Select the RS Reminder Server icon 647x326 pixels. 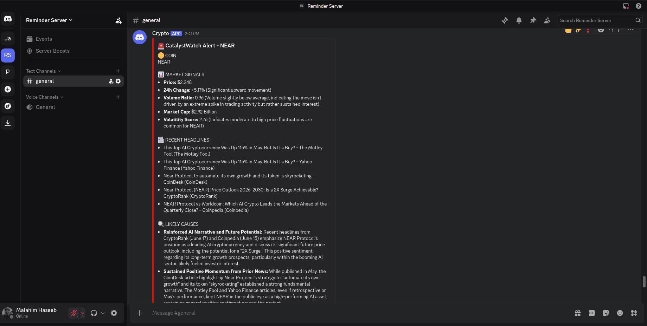coord(8,55)
